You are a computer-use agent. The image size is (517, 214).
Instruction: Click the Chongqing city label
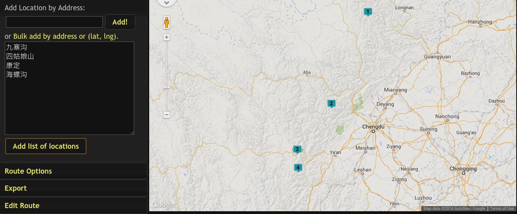(463, 169)
